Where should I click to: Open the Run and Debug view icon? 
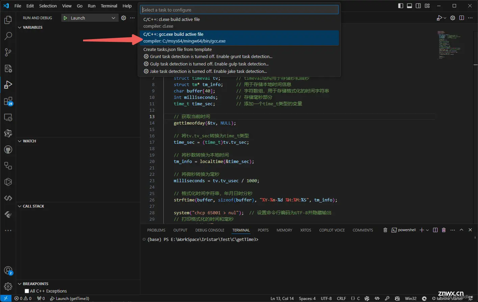(8, 85)
